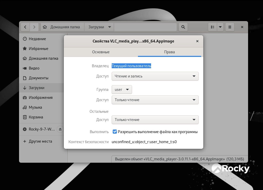The width and height of the screenshot is (263, 190).
Task: Open Другие места in the sidebar
Action: (x=41, y=141)
